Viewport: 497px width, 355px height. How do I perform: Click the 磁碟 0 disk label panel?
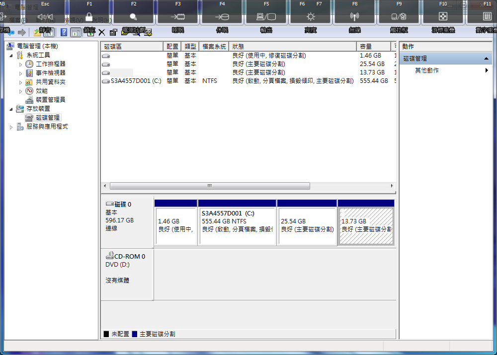pos(127,222)
